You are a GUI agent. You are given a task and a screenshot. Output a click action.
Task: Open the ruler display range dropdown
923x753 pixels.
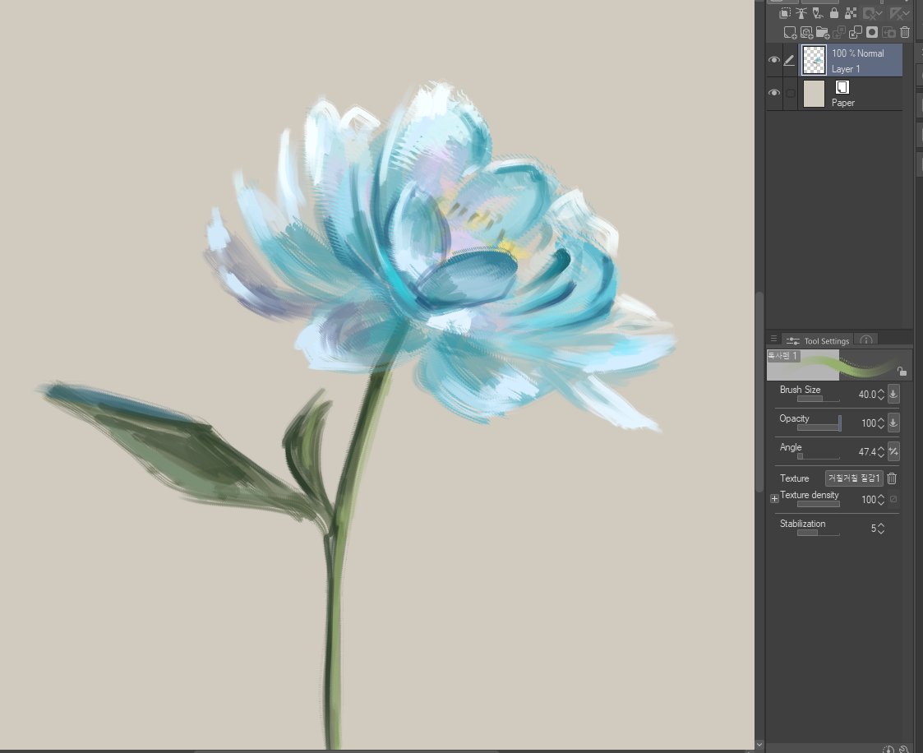click(x=899, y=13)
